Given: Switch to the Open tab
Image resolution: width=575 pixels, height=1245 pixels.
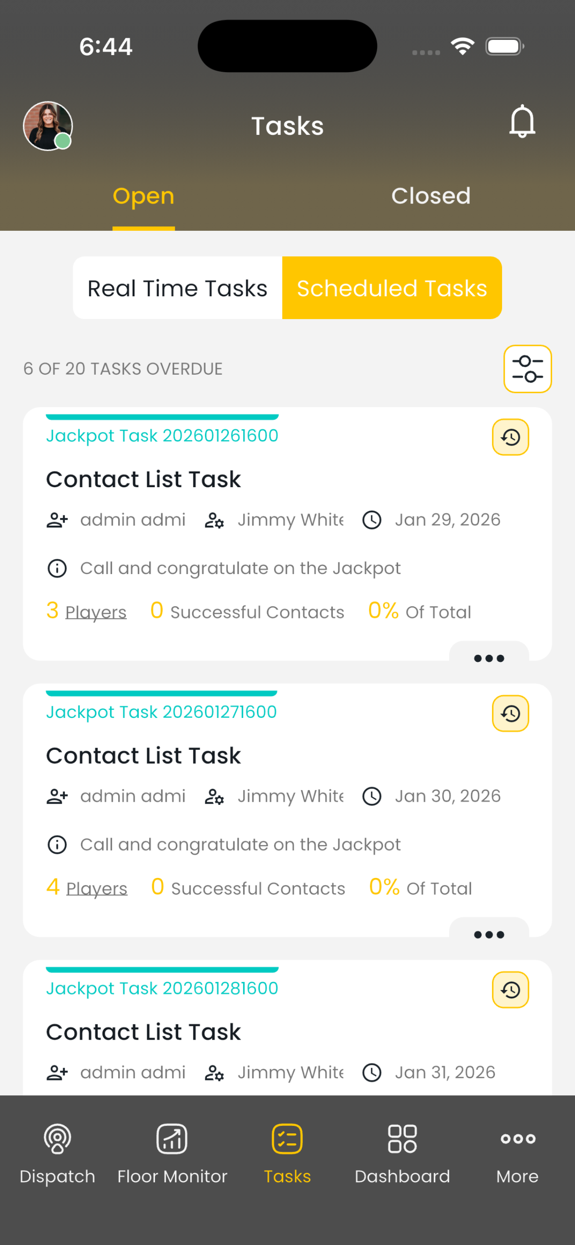Looking at the screenshot, I should coord(143,196).
